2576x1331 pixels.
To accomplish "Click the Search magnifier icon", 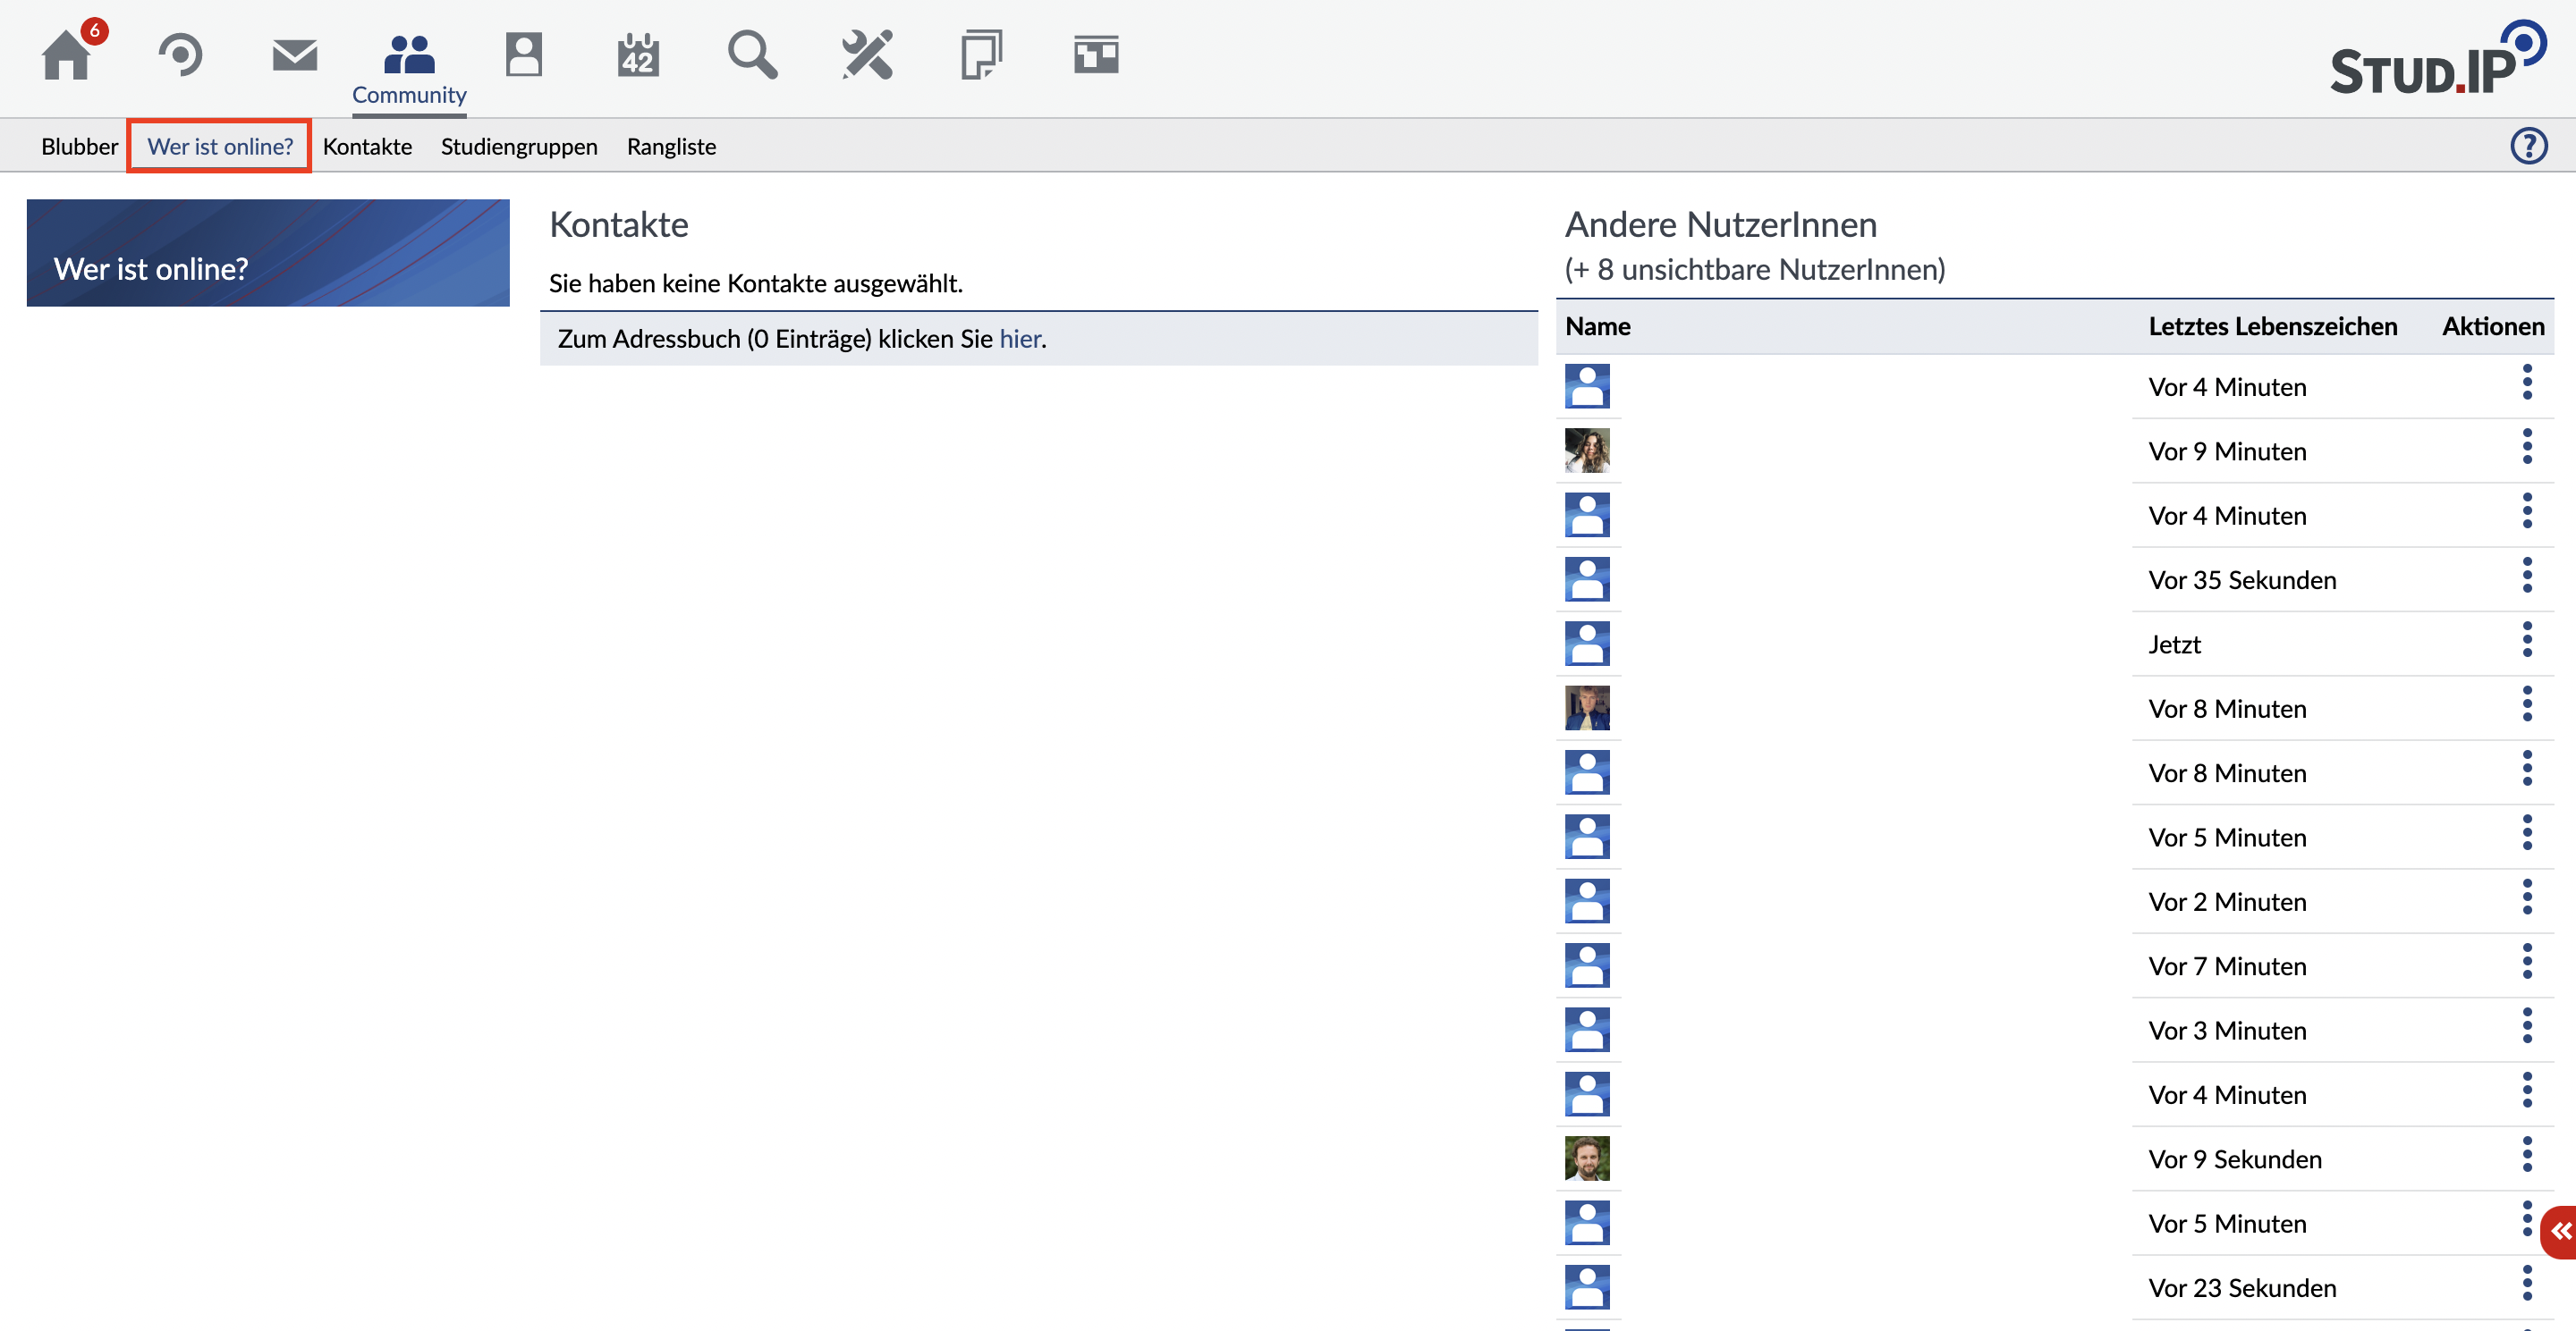I will tap(752, 54).
